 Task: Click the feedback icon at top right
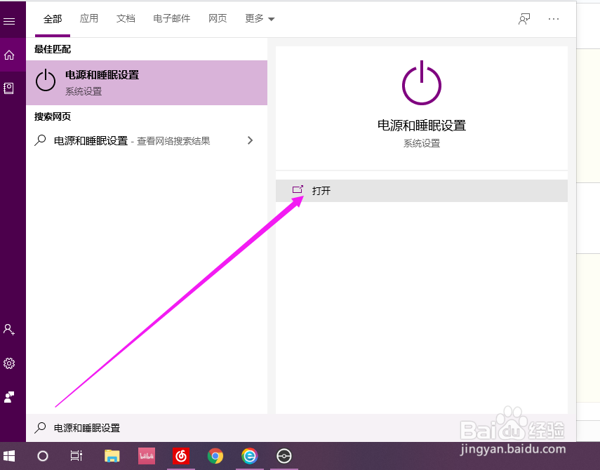(524, 19)
